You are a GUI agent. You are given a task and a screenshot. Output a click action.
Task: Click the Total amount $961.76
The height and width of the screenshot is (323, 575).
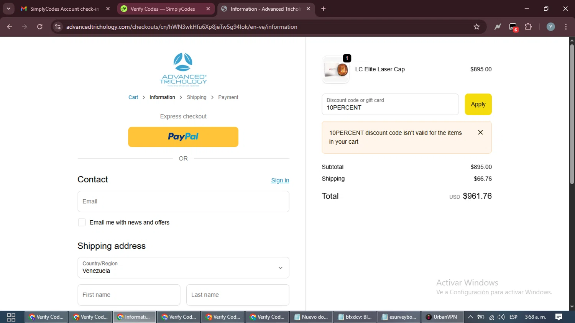click(477, 196)
